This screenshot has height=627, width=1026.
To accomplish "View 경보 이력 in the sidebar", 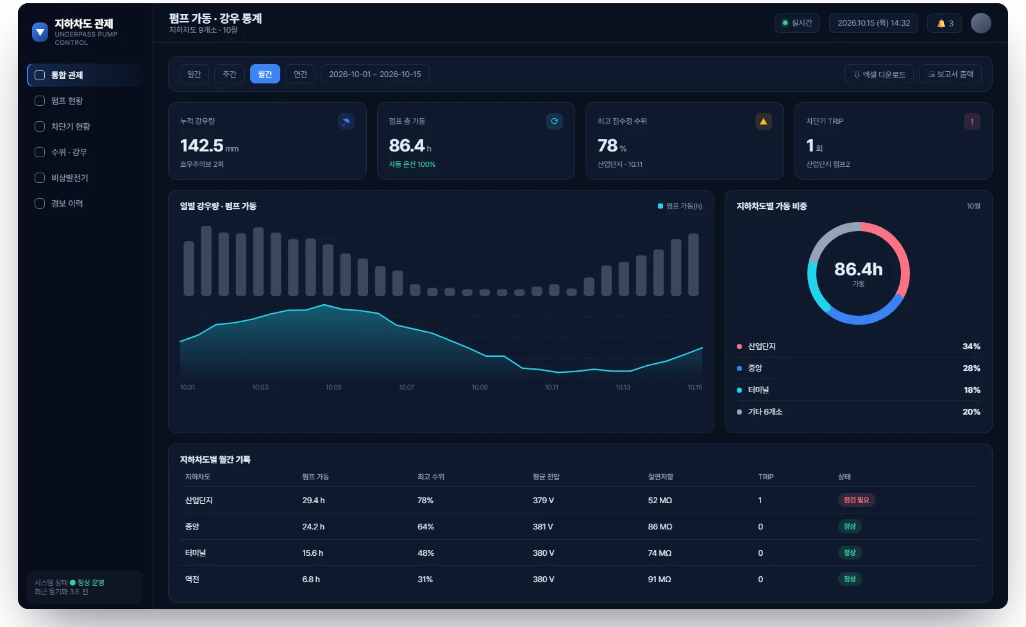I will 85,203.
